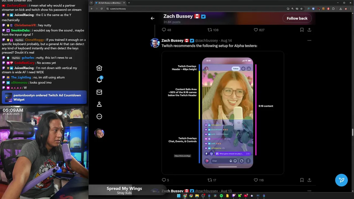Open the tab search dropdown arrow
Image resolution: width=354 pixels, height=199 pixels.
click(x=91, y=3)
